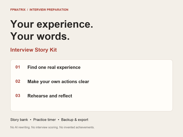Image resolution: width=183 pixels, height=137 pixels.
Task: Click the "Your words." headline line
Action: (x=40, y=36)
